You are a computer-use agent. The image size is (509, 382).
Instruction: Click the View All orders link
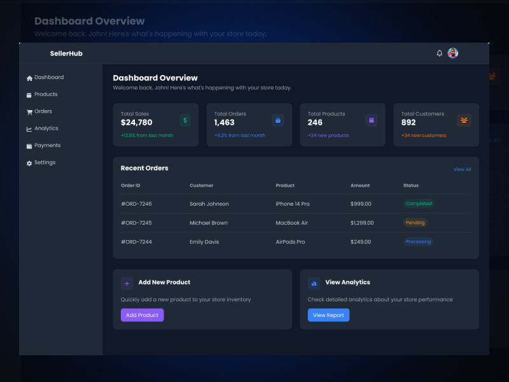[x=462, y=169]
